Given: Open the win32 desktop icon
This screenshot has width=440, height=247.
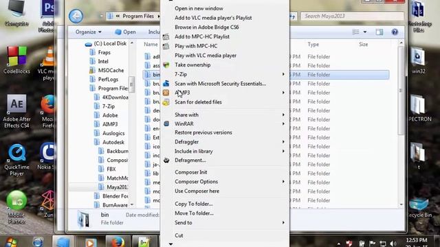Looking at the screenshot, I should pos(418,60).
